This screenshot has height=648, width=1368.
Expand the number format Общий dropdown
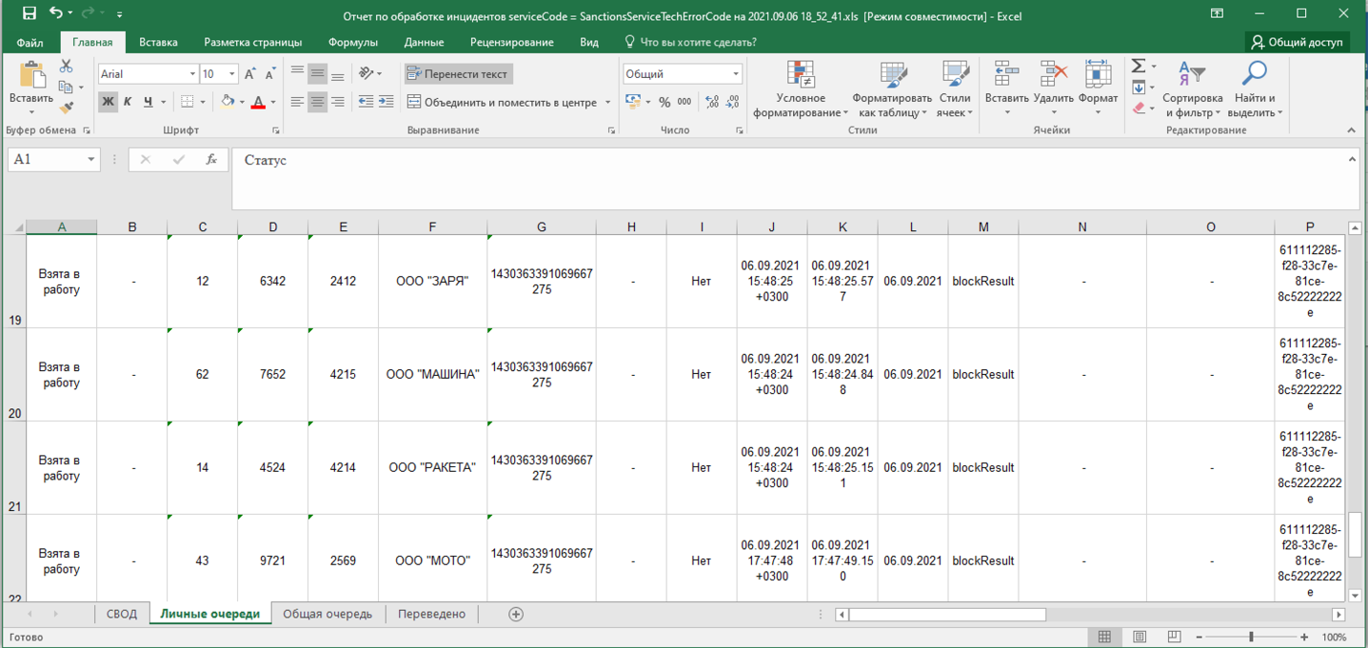coord(736,74)
